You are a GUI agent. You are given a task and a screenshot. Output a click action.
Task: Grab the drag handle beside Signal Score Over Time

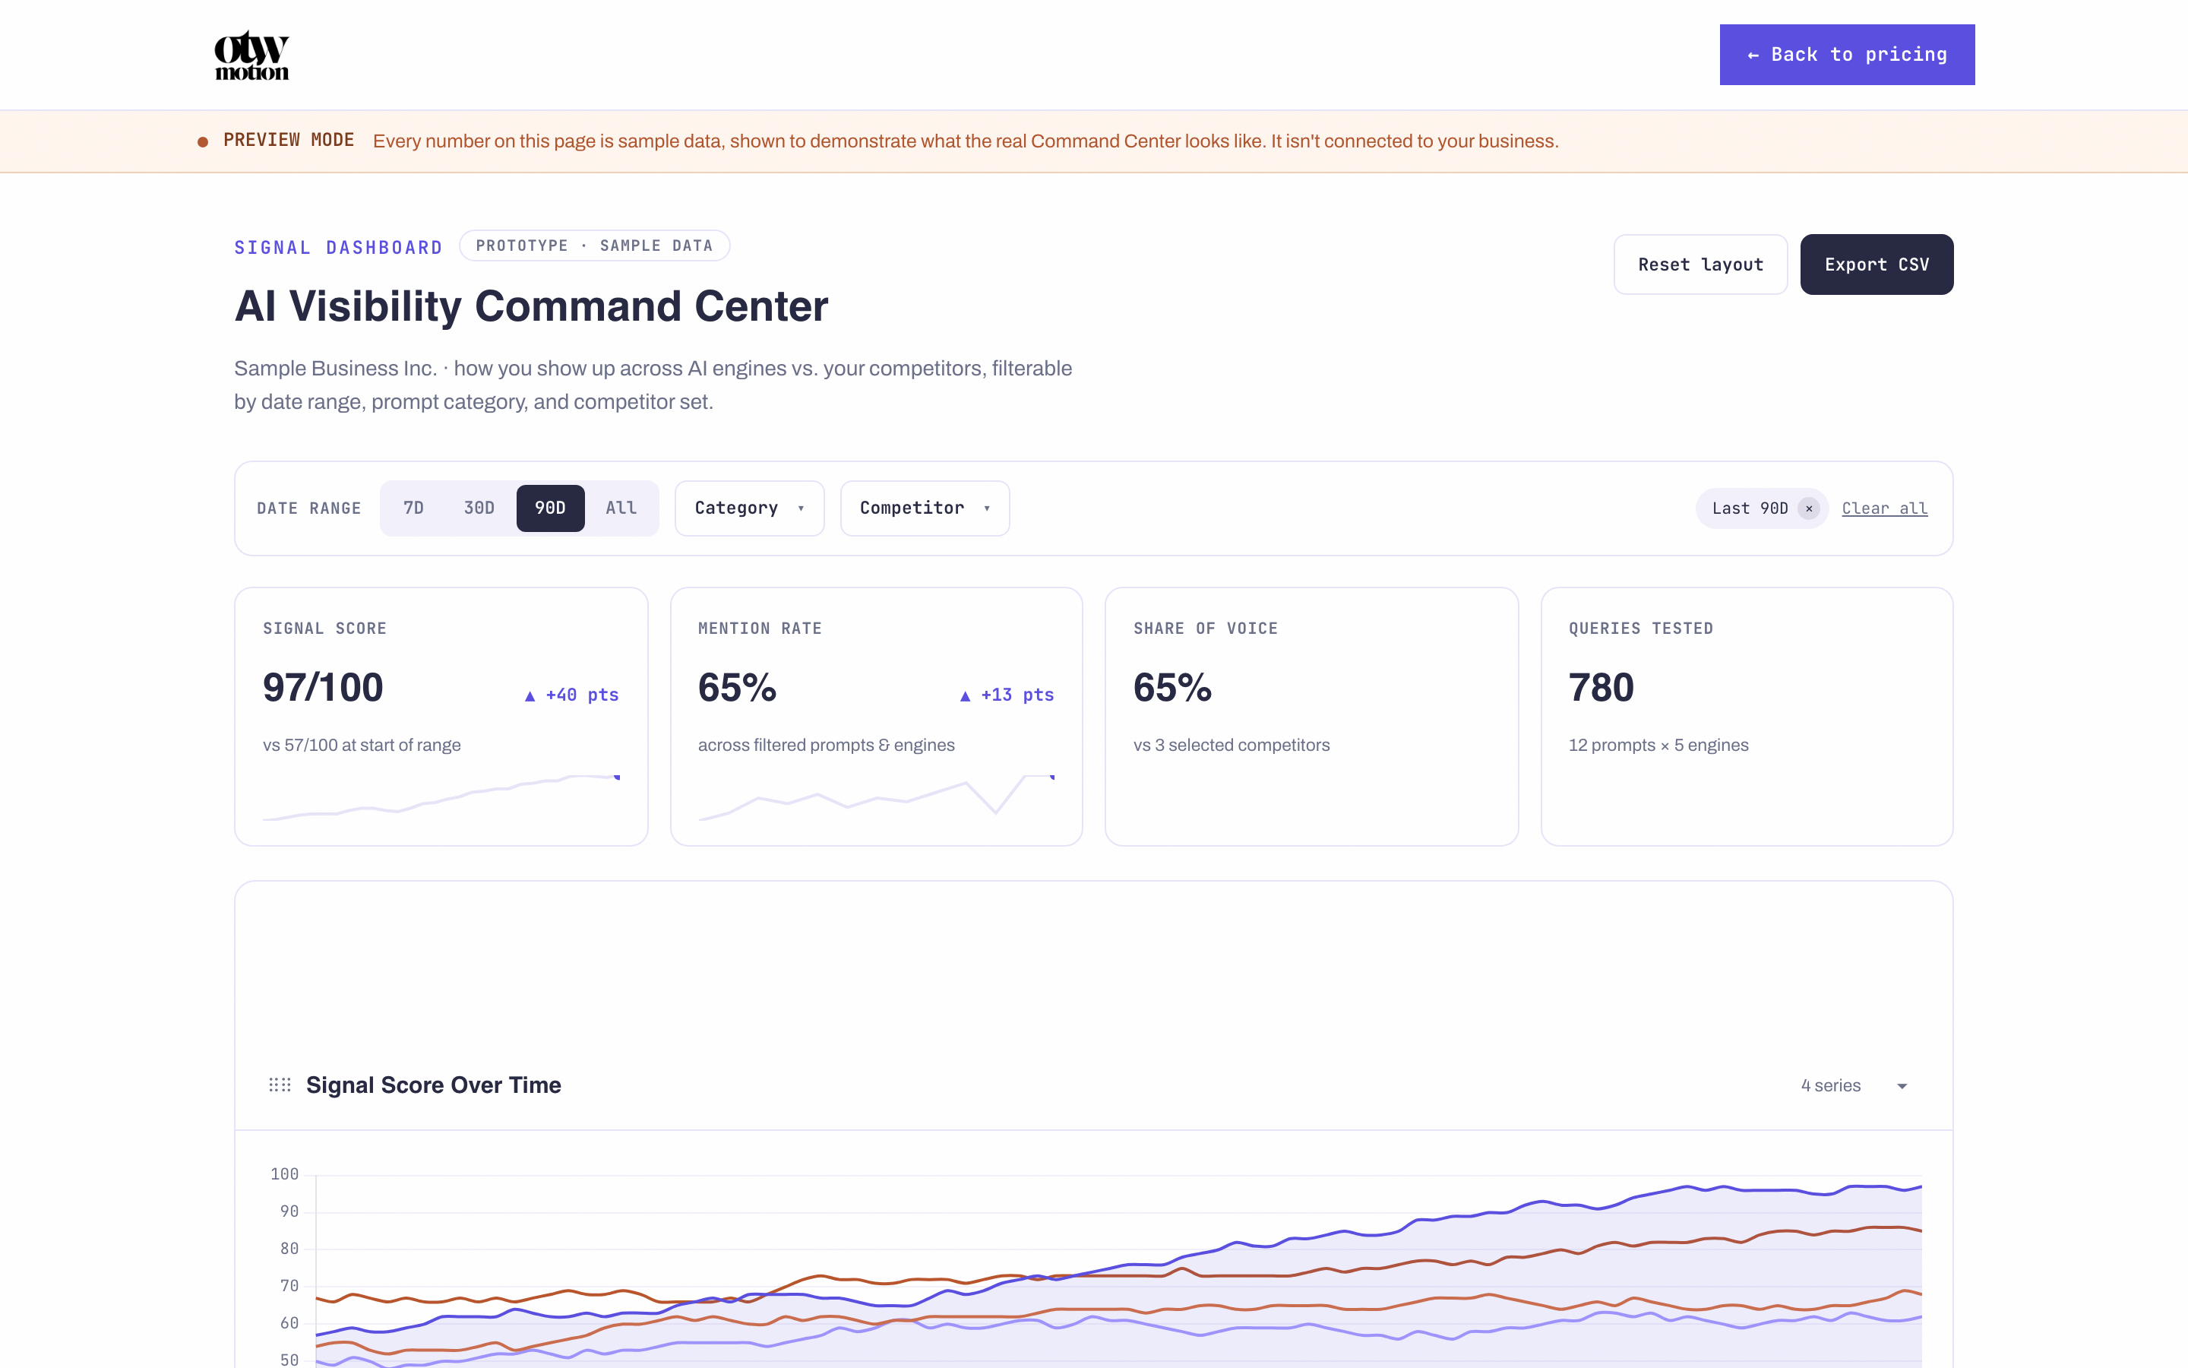[x=280, y=1085]
